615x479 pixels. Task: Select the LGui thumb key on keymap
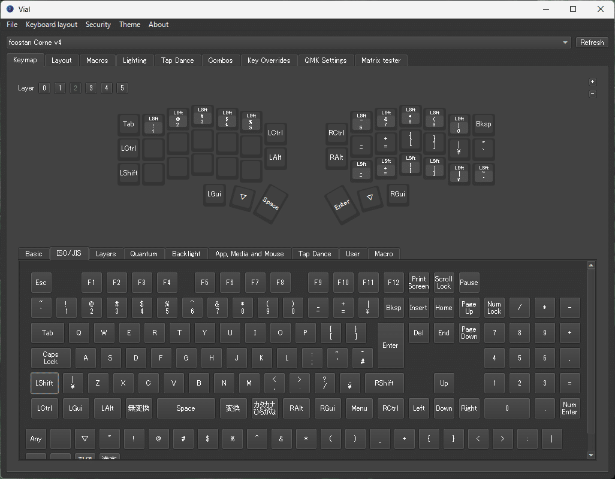214,194
